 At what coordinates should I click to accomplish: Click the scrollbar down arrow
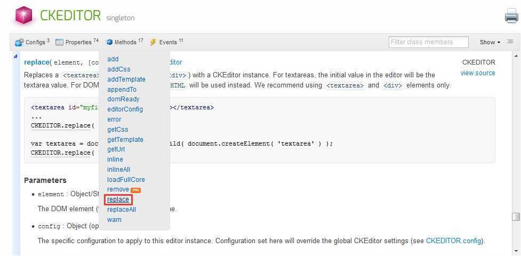pos(516,251)
